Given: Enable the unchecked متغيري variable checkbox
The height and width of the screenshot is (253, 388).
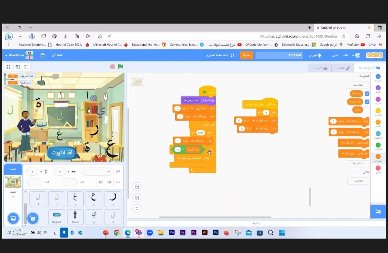Looking at the screenshot, I should click(367, 110).
